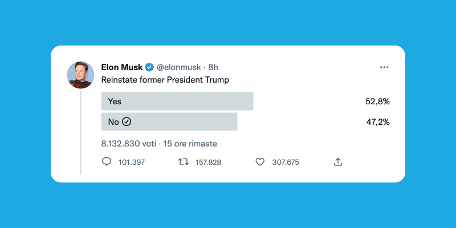456x228 pixels.
Task: Click the tweet text about reinstating Trump
Action: (165, 80)
